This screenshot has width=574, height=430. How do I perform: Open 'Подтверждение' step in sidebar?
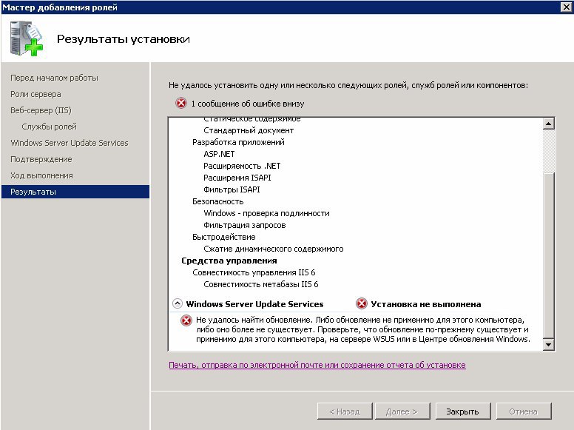pyautogui.click(x=41, y=159)
